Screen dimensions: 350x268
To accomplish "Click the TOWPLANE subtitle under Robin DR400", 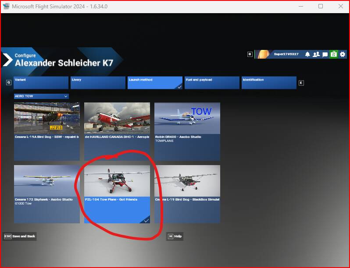I will [164, 141].
